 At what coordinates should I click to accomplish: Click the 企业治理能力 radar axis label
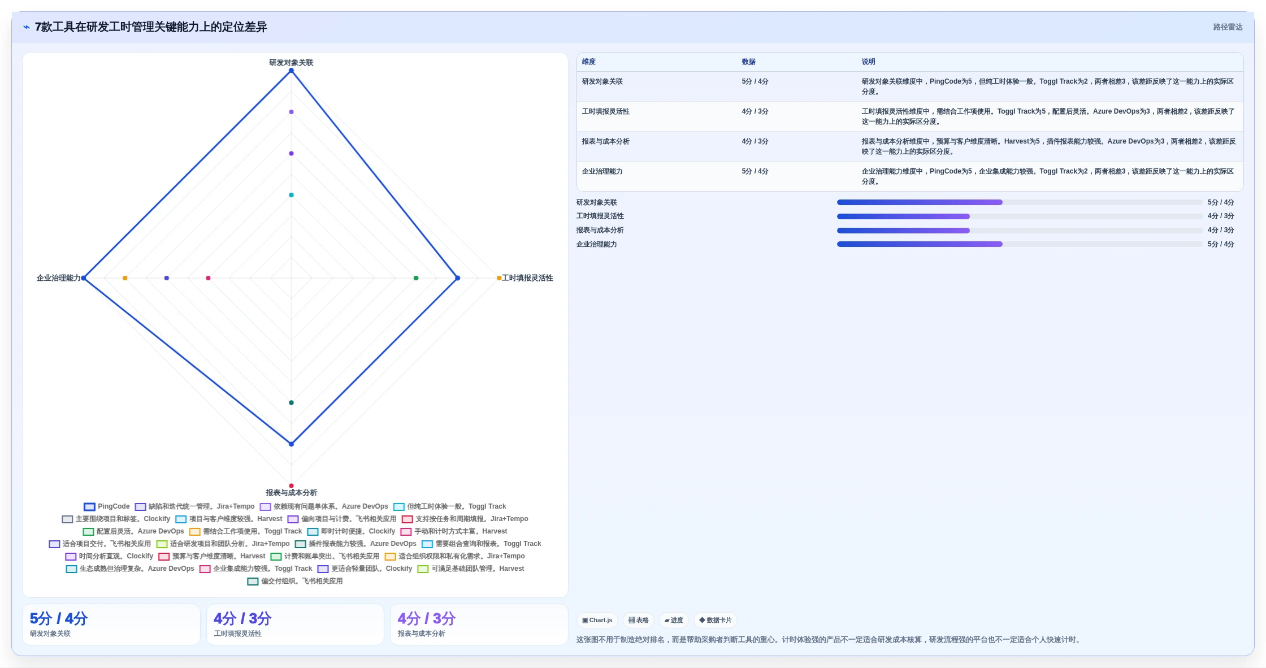[x=59, y=278]
